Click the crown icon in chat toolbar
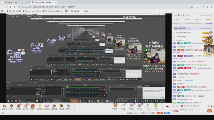This screenshot has height=120, width=214. (x=179, y=106)
